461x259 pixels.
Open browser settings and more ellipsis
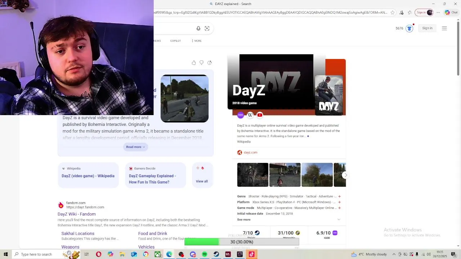438,13
